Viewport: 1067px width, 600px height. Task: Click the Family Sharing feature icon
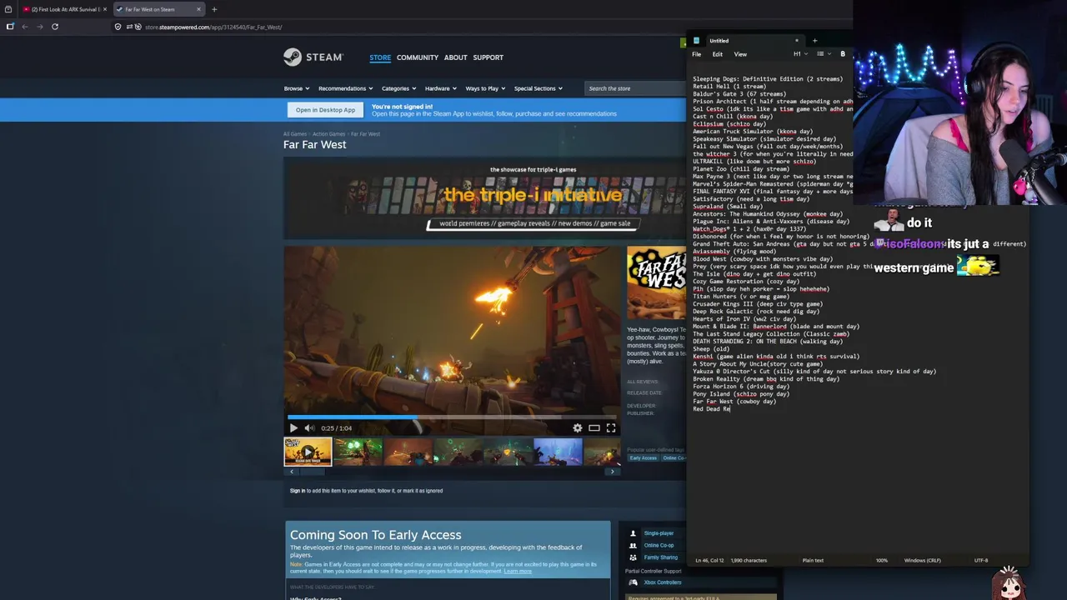pos(633,557)
